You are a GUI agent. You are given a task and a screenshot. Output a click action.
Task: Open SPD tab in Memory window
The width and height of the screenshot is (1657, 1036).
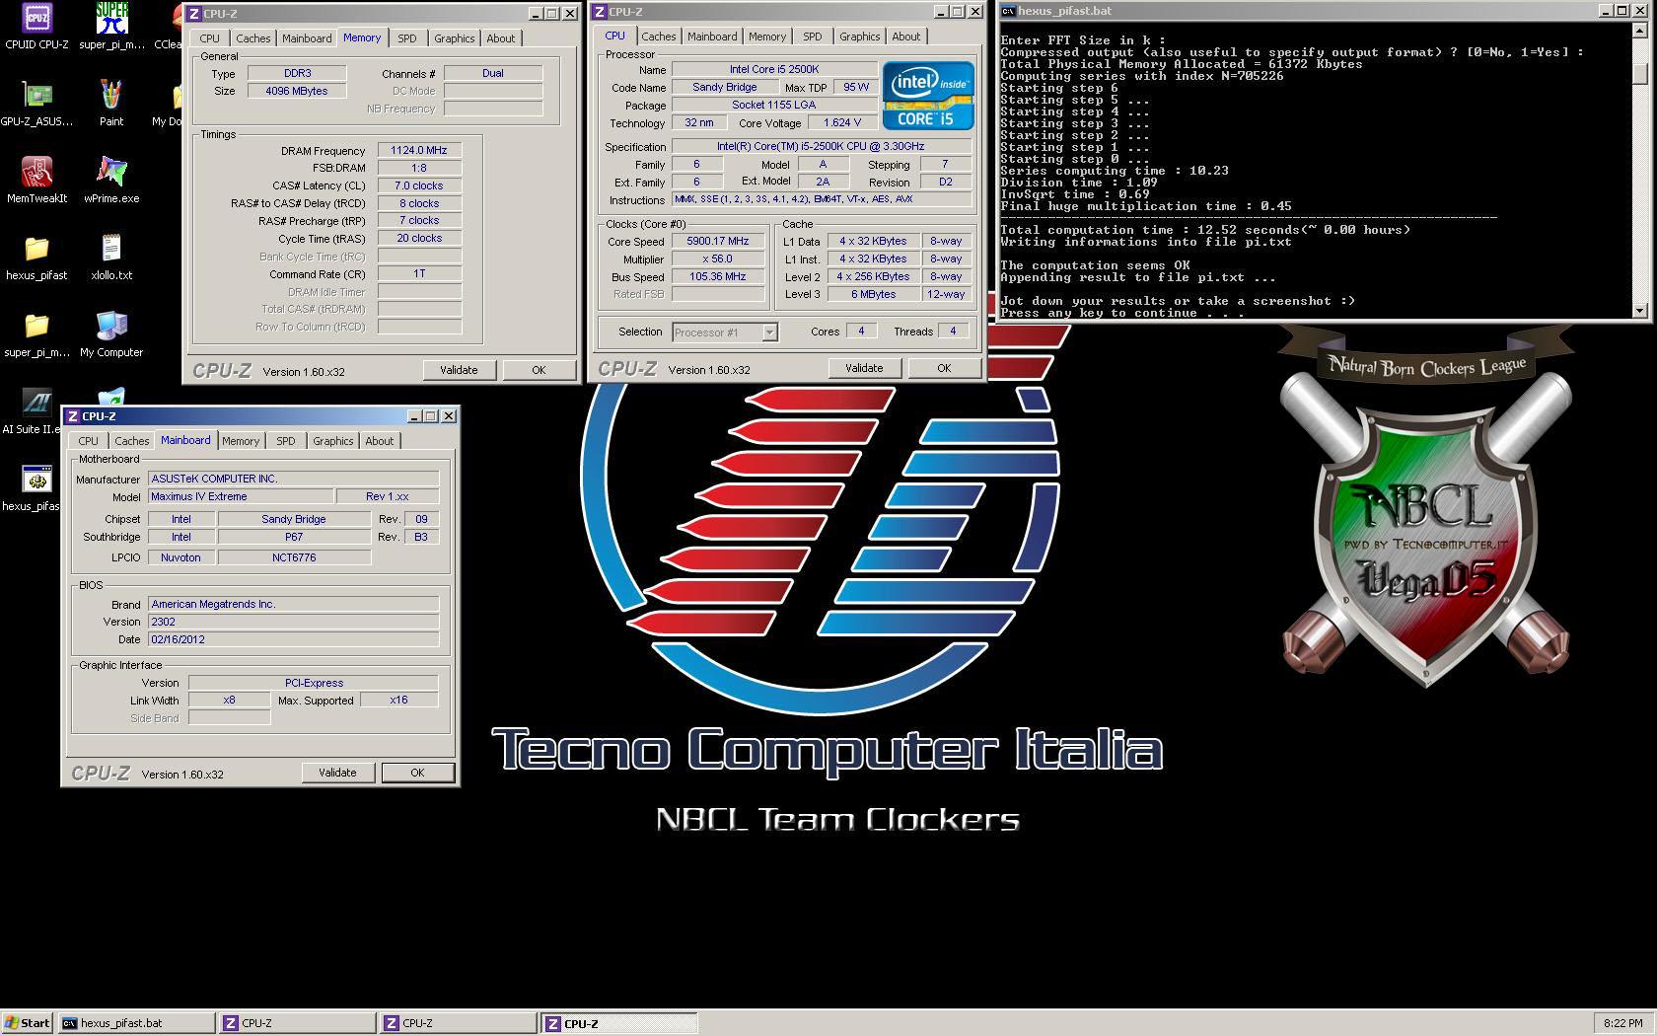click(x=407, y=38)
